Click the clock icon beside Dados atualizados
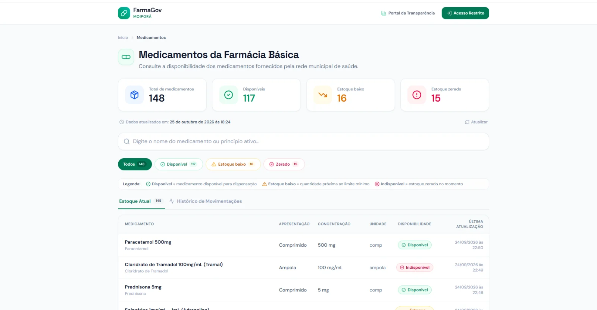597x310 pixels. tap(122, 122)
